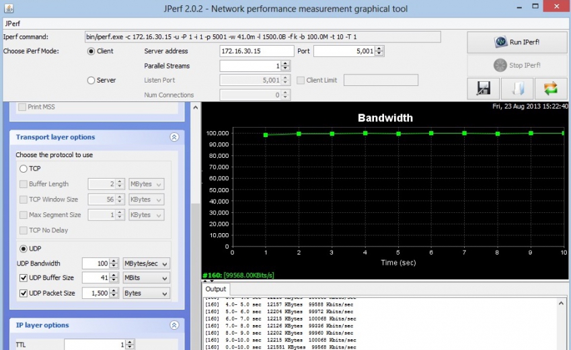The height and width of the screenshot is (350, 571).
Task: Clear output using the page icon button
Action: tap(517, 89)
